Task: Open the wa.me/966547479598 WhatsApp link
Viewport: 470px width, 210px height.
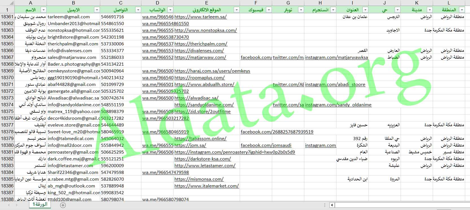Action: click(165, 173)
